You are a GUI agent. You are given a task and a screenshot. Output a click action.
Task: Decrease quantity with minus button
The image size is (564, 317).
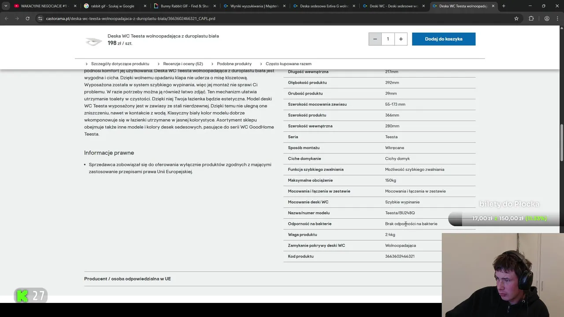point(375,39)
